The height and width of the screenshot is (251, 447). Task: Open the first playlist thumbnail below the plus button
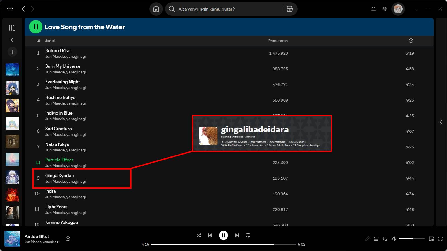click(12, 70)
